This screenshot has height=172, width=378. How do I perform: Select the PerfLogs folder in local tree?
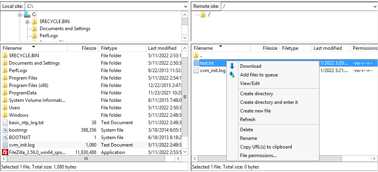pos(49,36)
